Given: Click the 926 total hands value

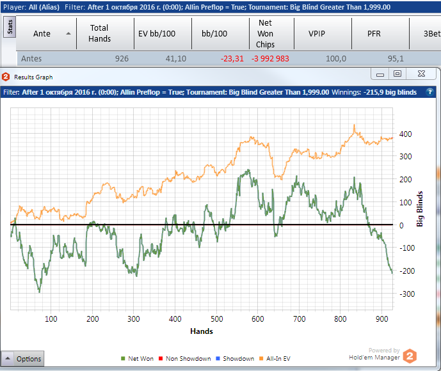Looking at the screenshot, I should click(122, 59).
